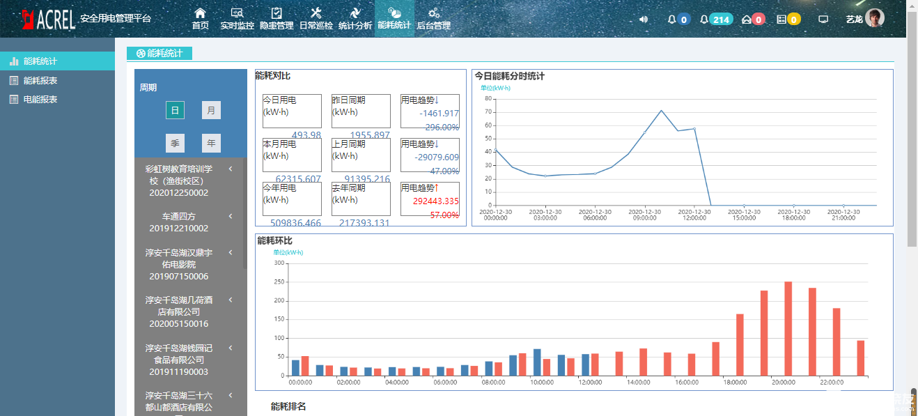Open 实时监控 monitoring icon
The height and width of the screenshot is (416, 918).
pos(237,13)
